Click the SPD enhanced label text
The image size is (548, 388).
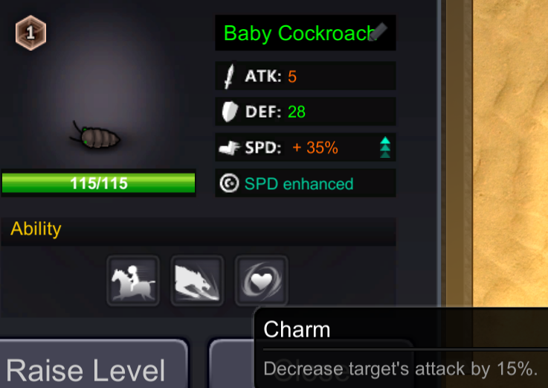pyautogui.click(x=299, y=184)
